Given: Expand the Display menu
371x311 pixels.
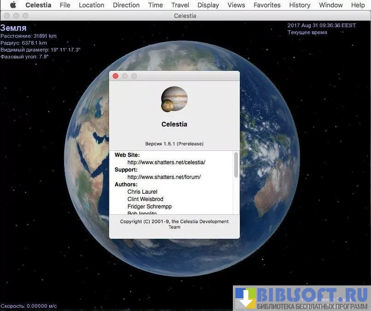Looking at the screenshot, I should pos(208,5).
